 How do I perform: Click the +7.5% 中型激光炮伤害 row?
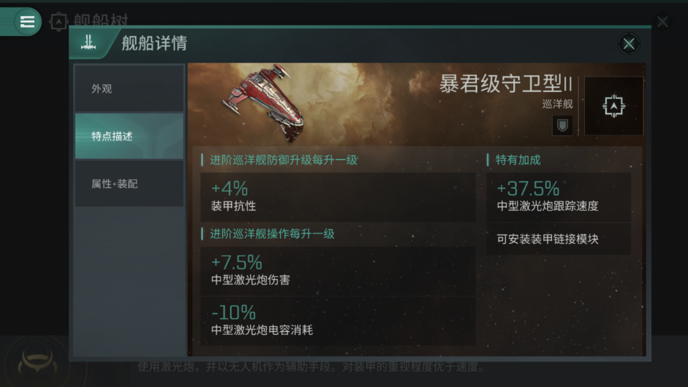click(x=338, y=271)
